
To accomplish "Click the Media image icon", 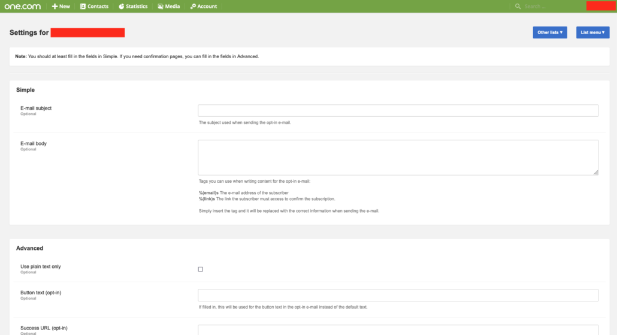I will (x=160, y=7).
